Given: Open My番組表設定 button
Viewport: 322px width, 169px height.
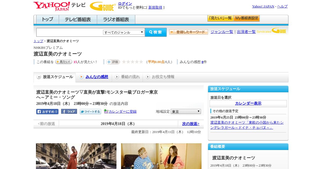Looking at the screenshot, I should tap(247, 18).
